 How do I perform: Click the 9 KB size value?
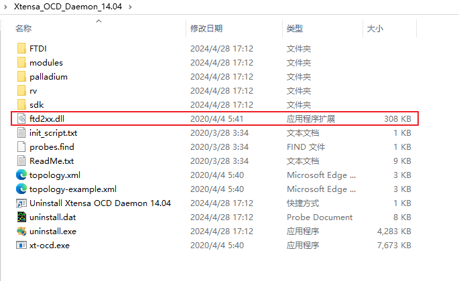tap(402, 161)
